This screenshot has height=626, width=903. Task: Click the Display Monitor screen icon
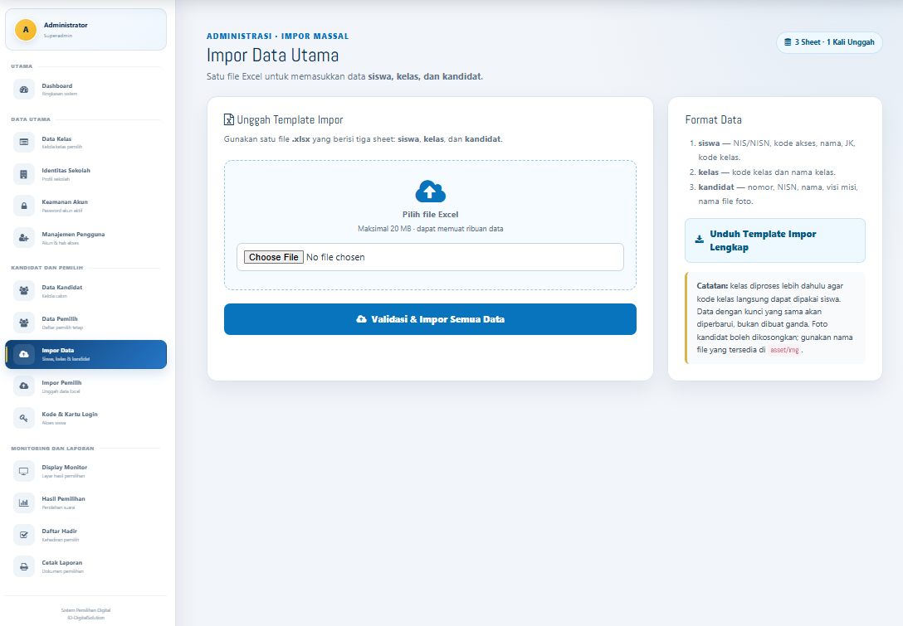click(23, 471)
